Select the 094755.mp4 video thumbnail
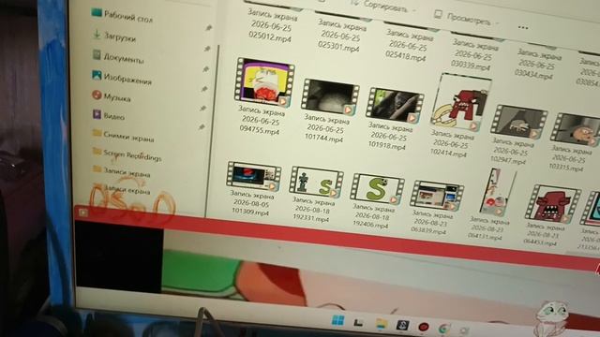Viewport: 600px width, 337px height. 264,82
